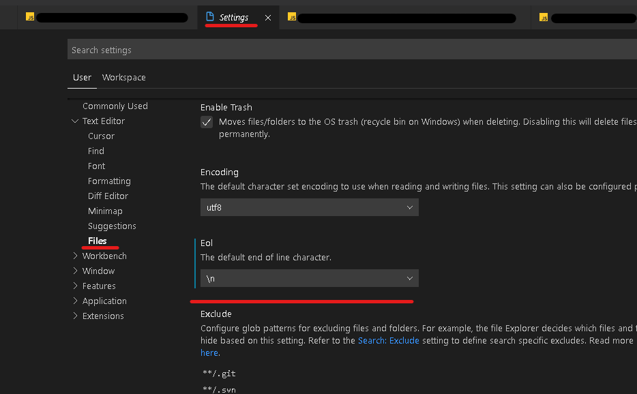
Task: Open the Encoding utf8 dropdown
Action: tap(309, 207)
